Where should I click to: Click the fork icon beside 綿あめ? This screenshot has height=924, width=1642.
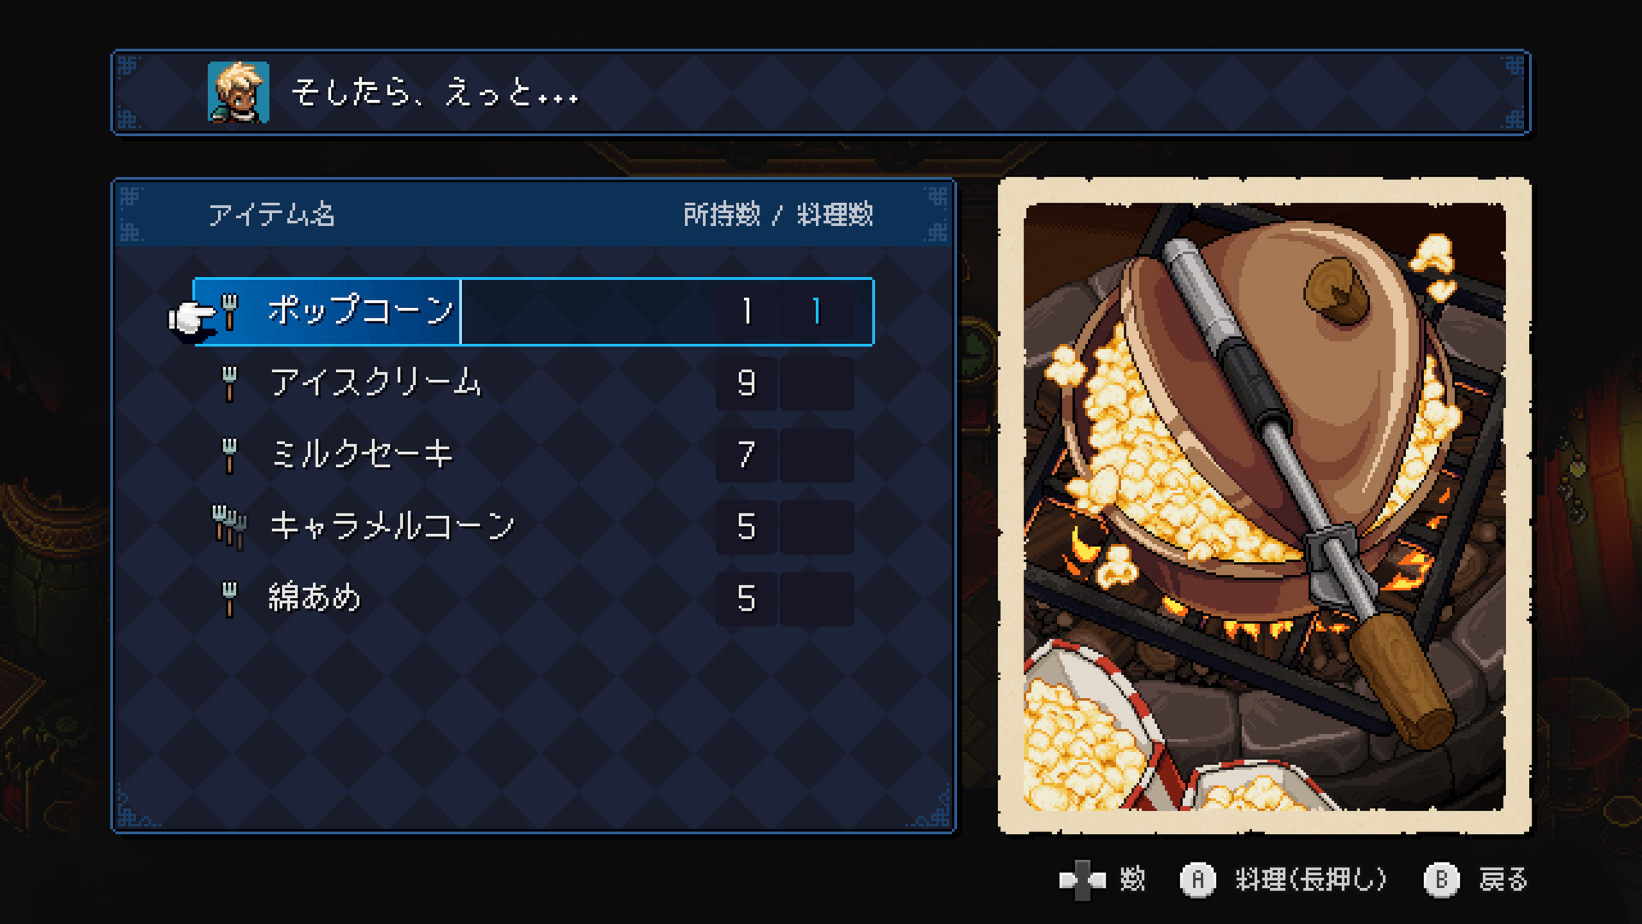(x=228, y=599)
